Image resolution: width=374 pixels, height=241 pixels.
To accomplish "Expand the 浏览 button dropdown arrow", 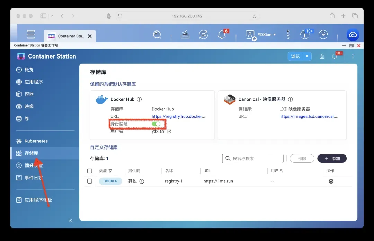I will tap(307, 56).
